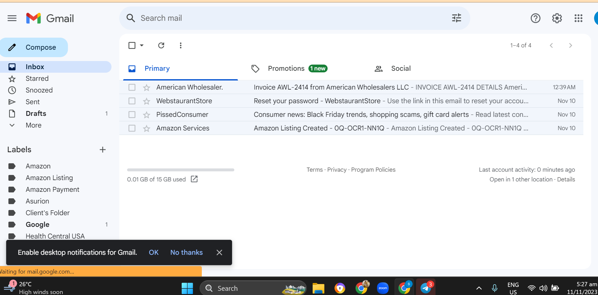Open the More options three-dot menu

[x=181, y=45]
